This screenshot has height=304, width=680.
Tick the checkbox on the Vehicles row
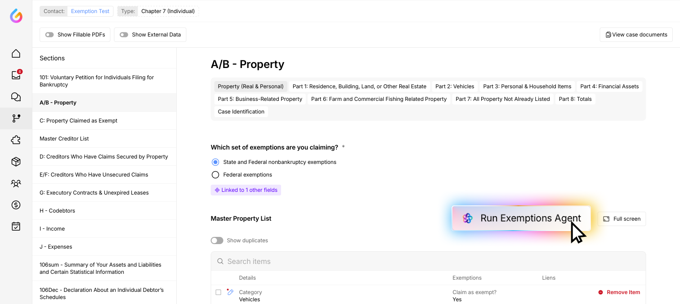point(218,292)
